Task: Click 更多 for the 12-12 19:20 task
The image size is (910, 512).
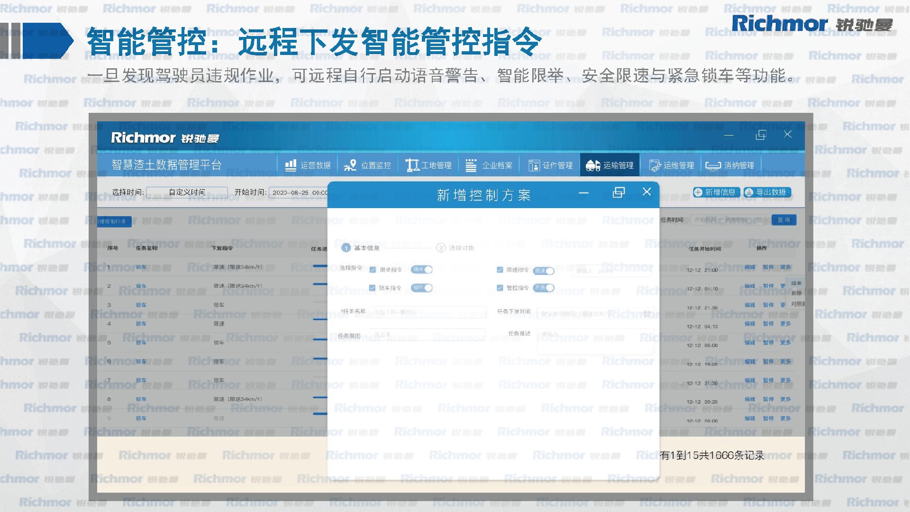Action: [786, 361]
